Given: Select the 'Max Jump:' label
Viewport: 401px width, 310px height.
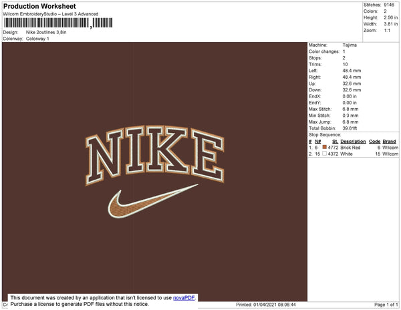Looking at the screenshot, I should click(319, 122).
